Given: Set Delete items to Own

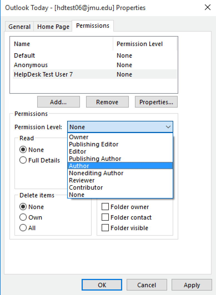Looking at the screenshot, I should coord(23,217).
